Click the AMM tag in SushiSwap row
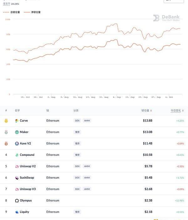The image size is (188, 220). (x=87, y=178)
